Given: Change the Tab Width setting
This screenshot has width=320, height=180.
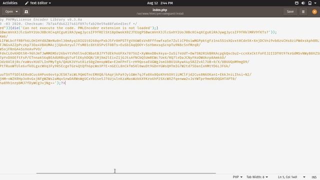Looking at the screenshot, I should [257, 177].
